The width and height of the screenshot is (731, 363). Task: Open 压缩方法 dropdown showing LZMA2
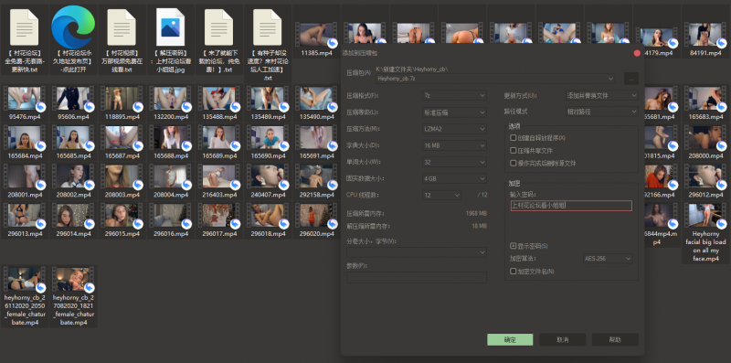click(x=454, y=129)
